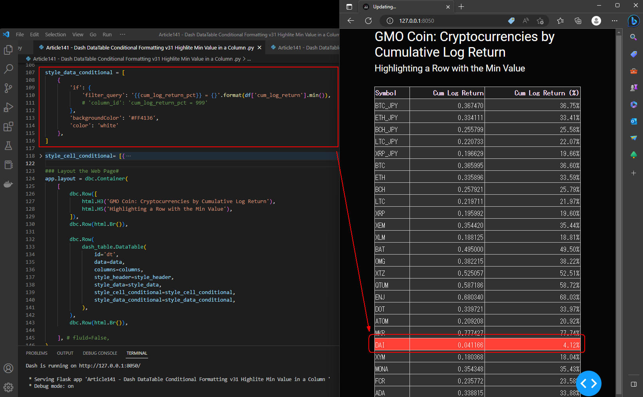643x397 pixels.
Task: View site information icon in address bar
Action: coord(390,21)
